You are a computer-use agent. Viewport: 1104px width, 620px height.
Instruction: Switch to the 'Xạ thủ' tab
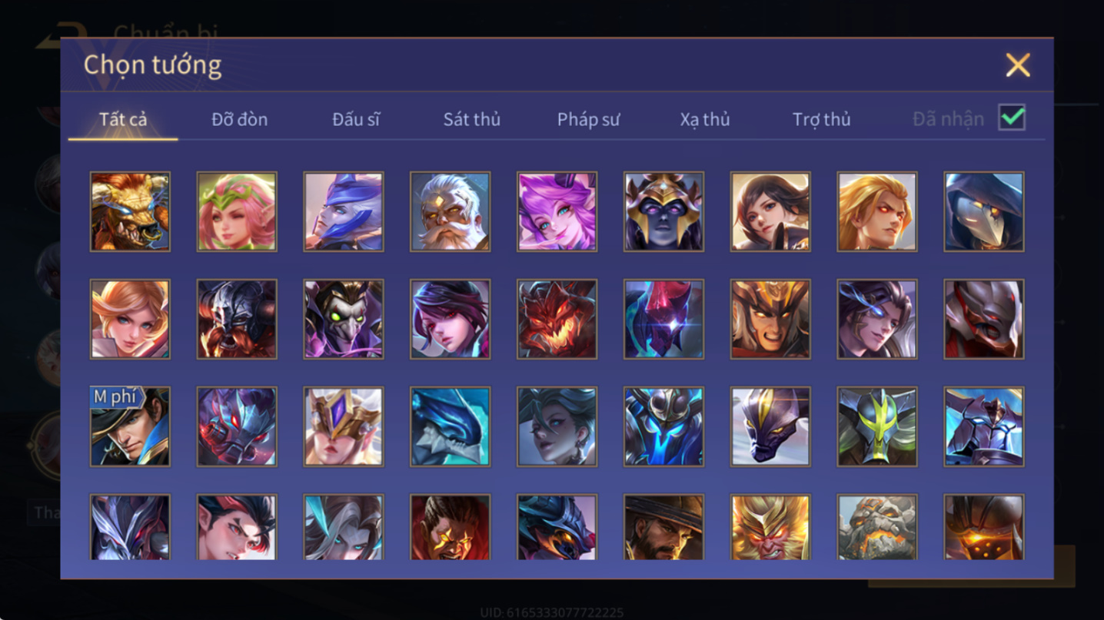(705, 120)
